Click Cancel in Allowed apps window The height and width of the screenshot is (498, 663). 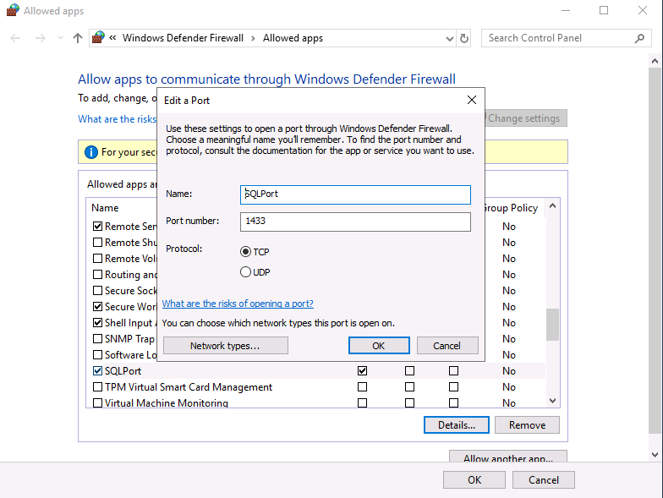(x=544, y=480)
